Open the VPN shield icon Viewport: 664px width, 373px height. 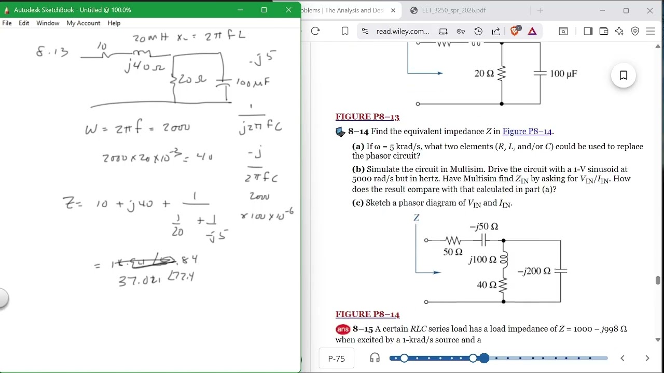635,31
